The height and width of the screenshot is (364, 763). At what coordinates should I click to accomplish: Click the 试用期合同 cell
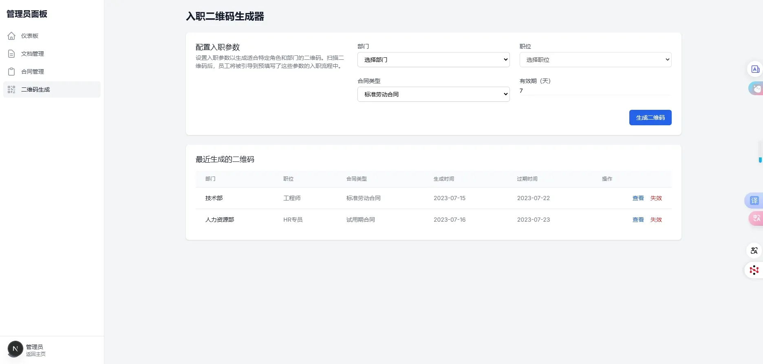[361, 220]
